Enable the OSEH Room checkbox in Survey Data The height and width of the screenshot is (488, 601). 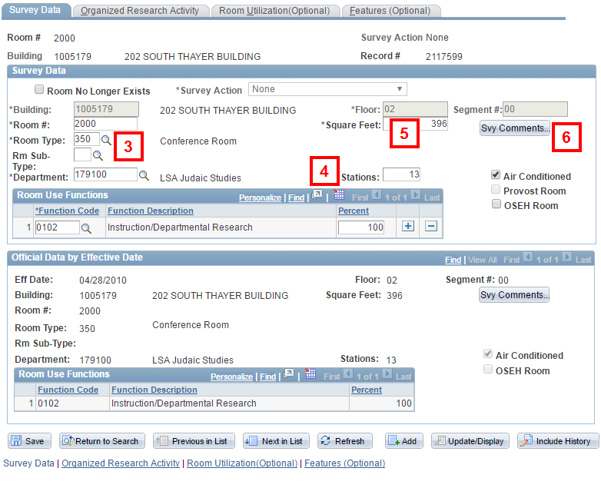pos(496,204)
